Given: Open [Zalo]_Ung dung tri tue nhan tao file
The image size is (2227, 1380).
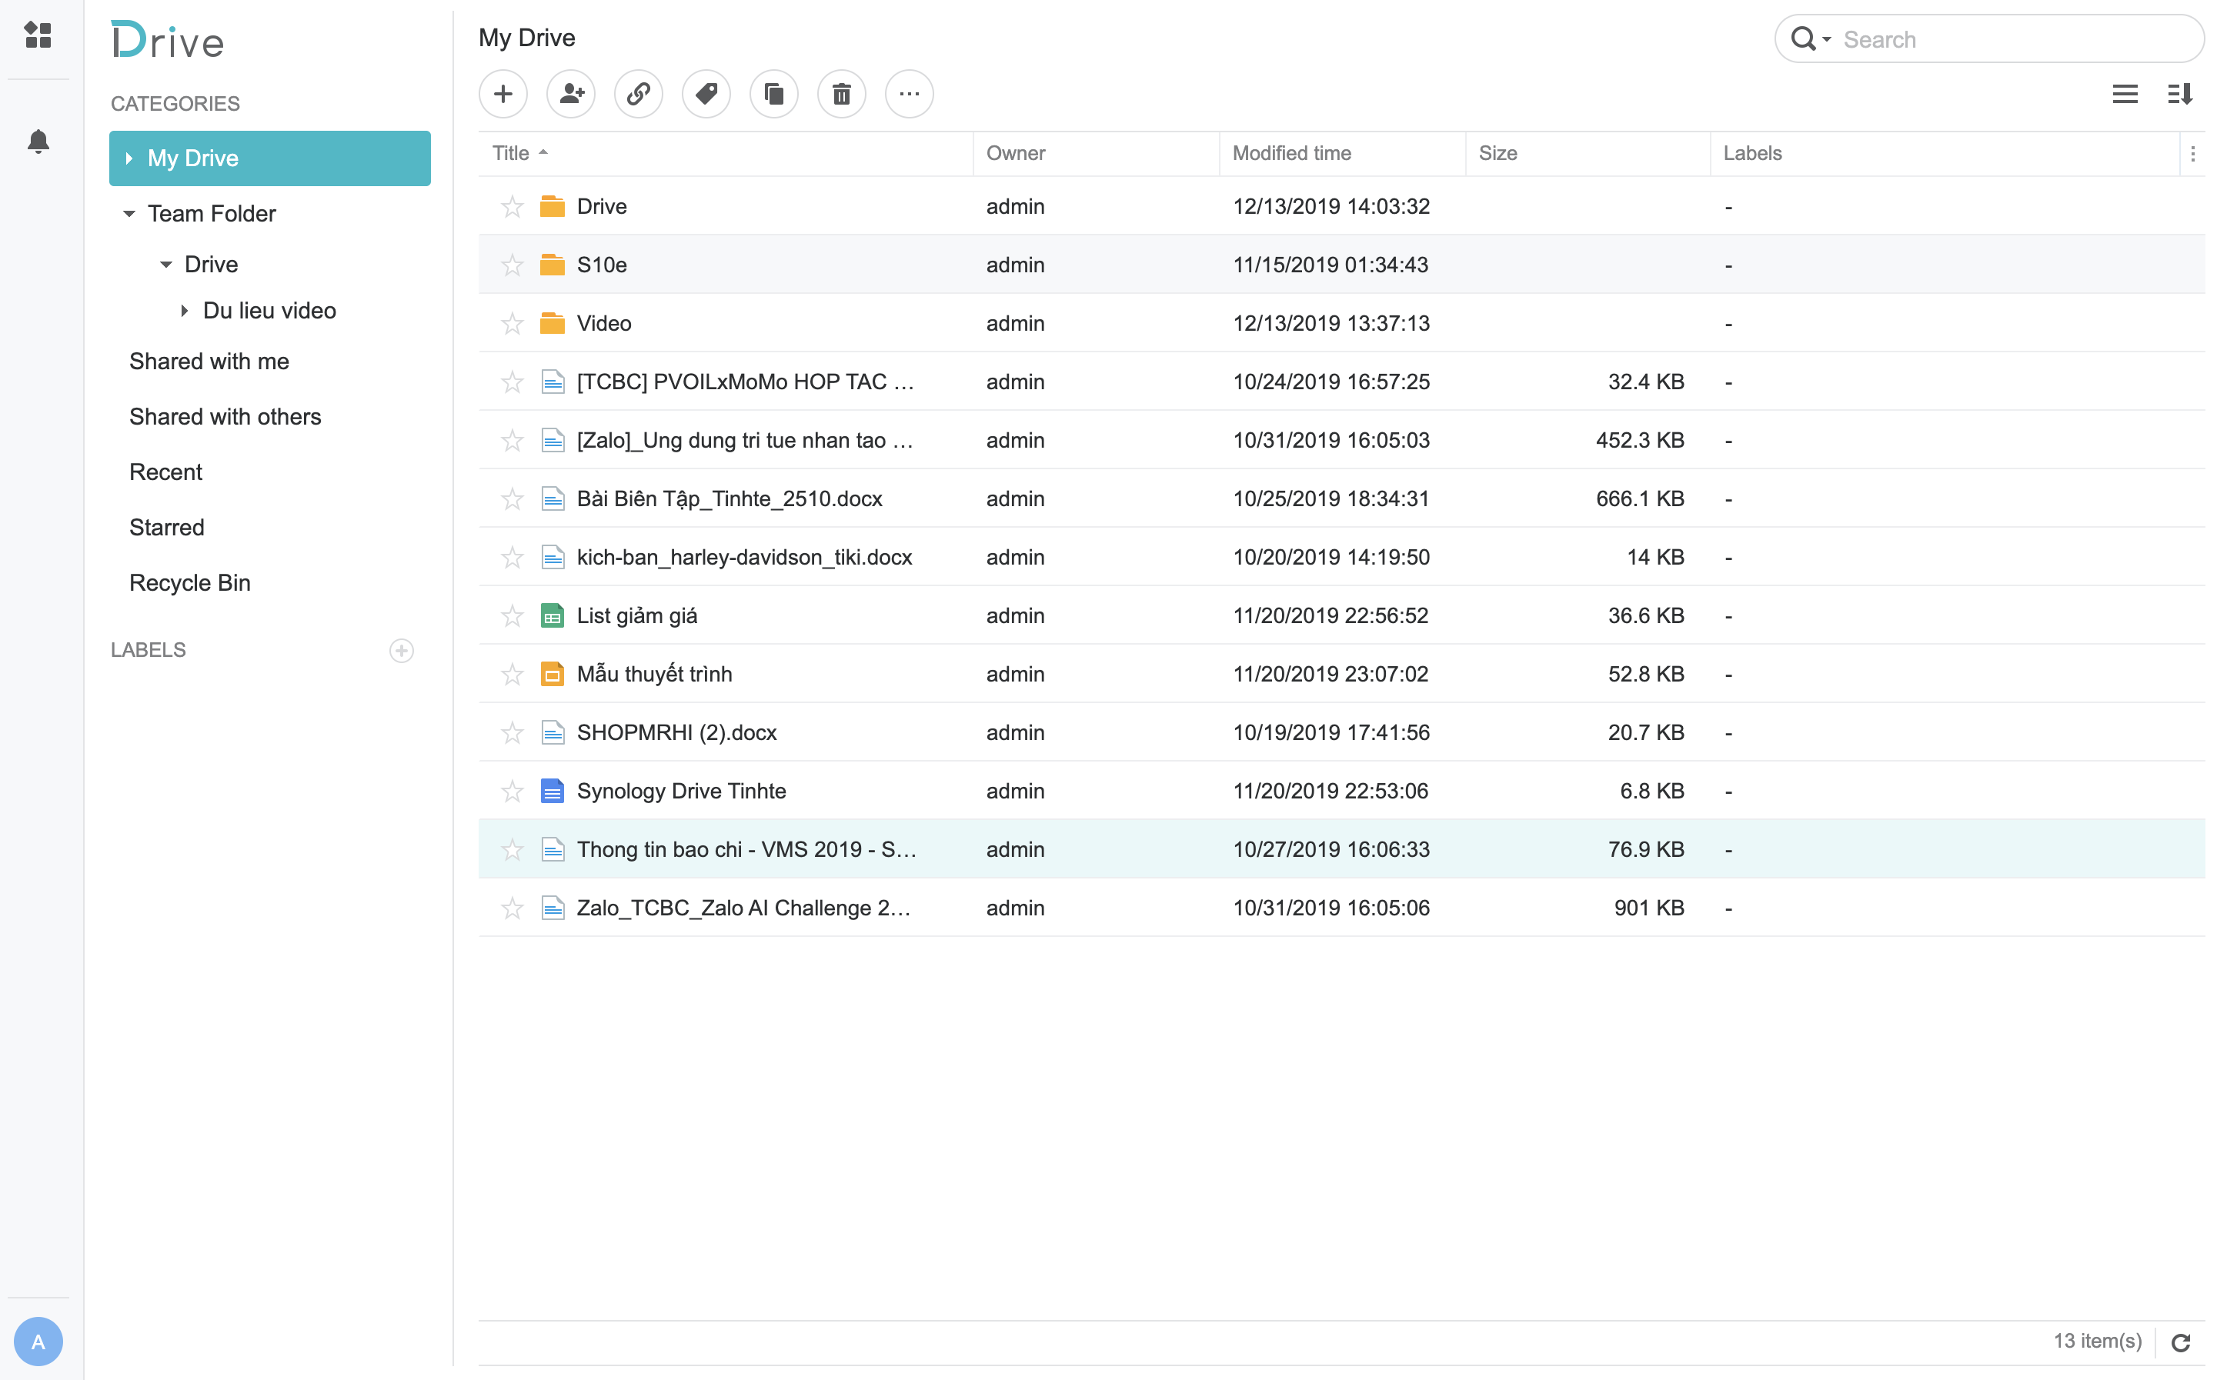Looking at the screenshot, I should 745,440.
